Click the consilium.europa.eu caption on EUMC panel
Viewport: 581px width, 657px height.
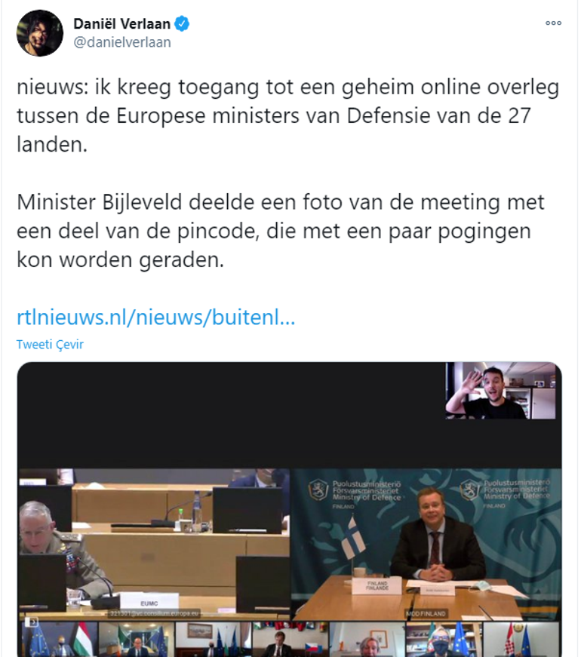pyautogui.click(x=153, y=613)
